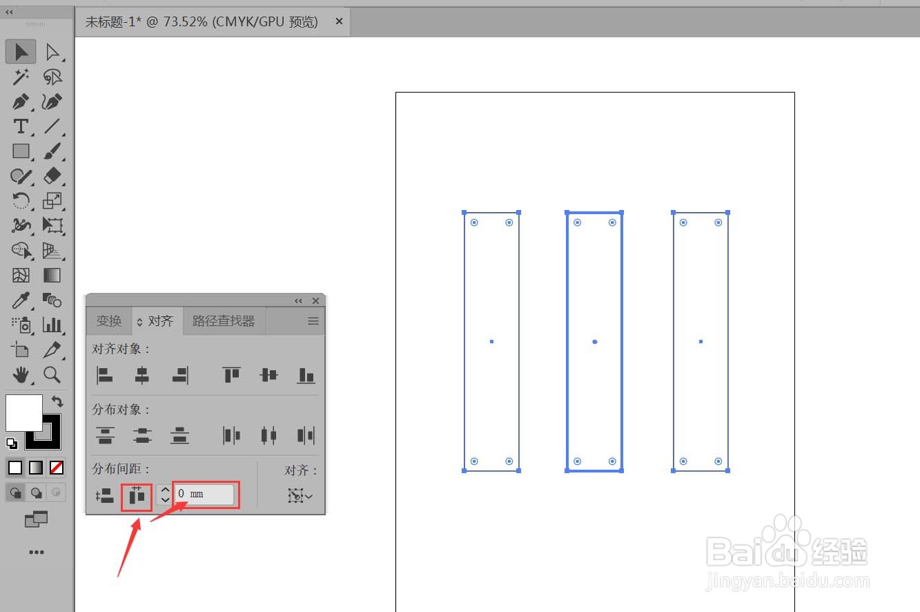Collapse the align panel with double arrows
Image resolution: width=920 pixels, height=612 pixels.
tap(298, 301)
